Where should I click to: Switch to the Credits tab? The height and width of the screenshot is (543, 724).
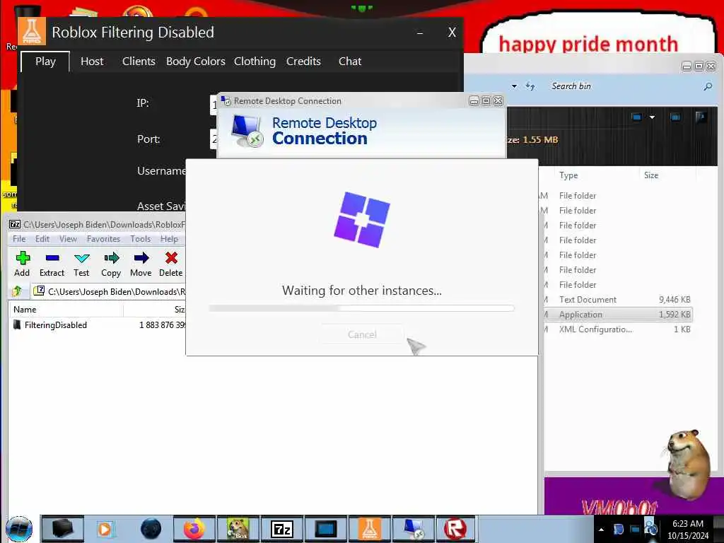(x=303, y=62)
